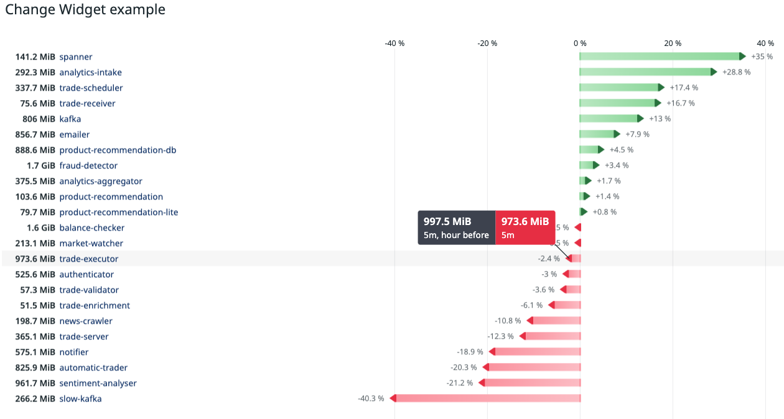Click the red arrow on trade-server bar
The width and height of the screenshot is (784, 419).
523,336
